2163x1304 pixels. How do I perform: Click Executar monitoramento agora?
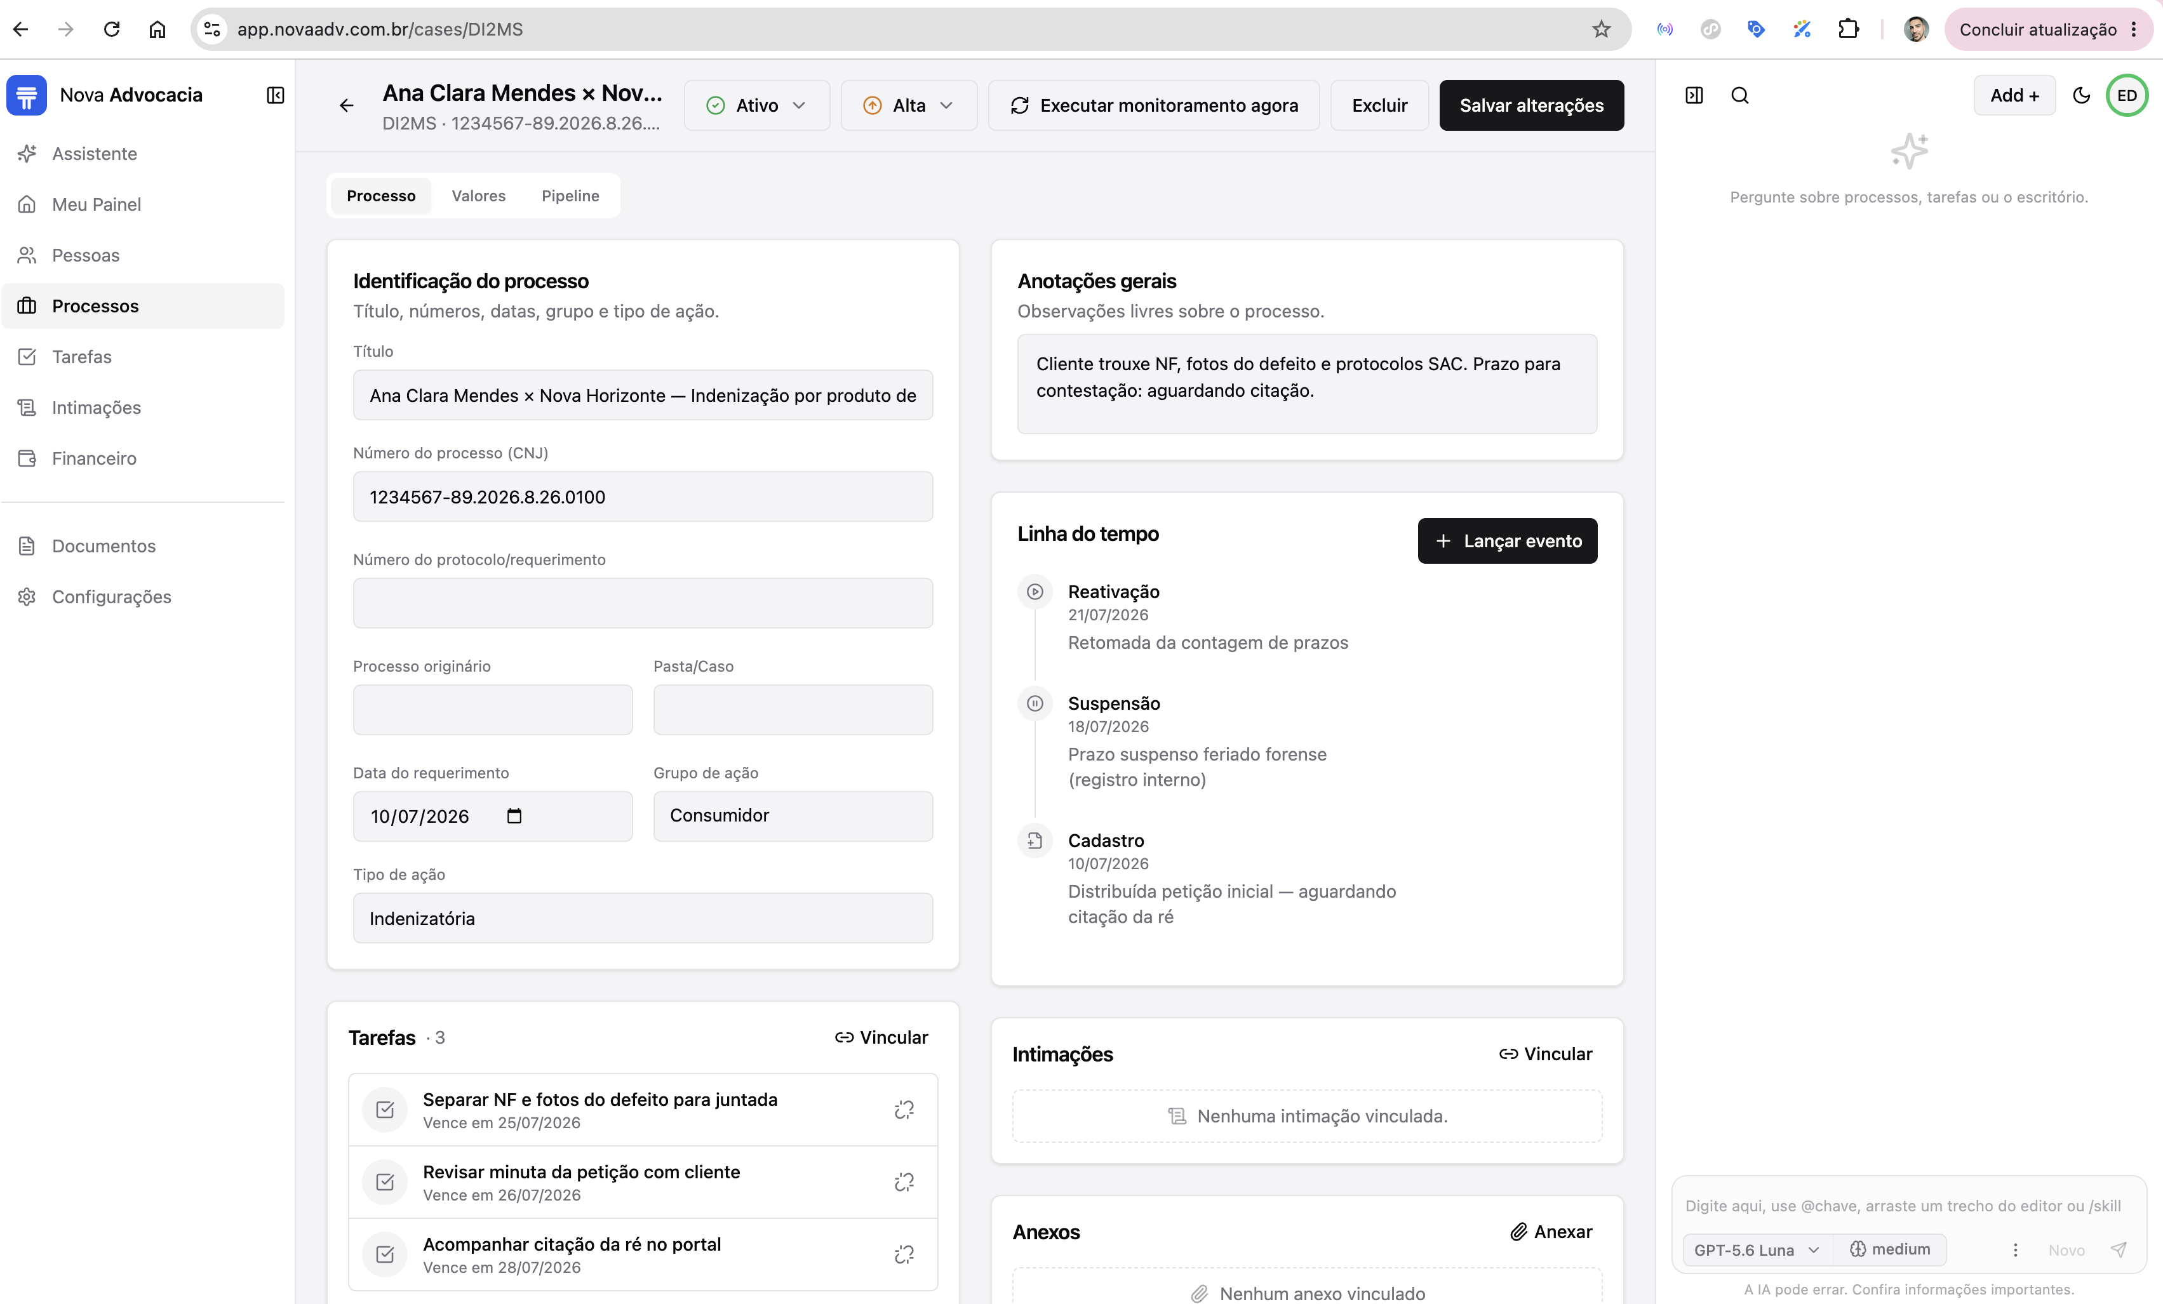1153,105
